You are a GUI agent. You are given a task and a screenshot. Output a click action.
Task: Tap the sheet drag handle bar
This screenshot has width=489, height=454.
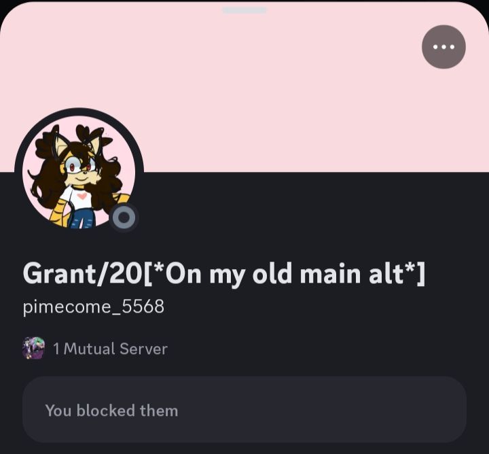(244, 10)
